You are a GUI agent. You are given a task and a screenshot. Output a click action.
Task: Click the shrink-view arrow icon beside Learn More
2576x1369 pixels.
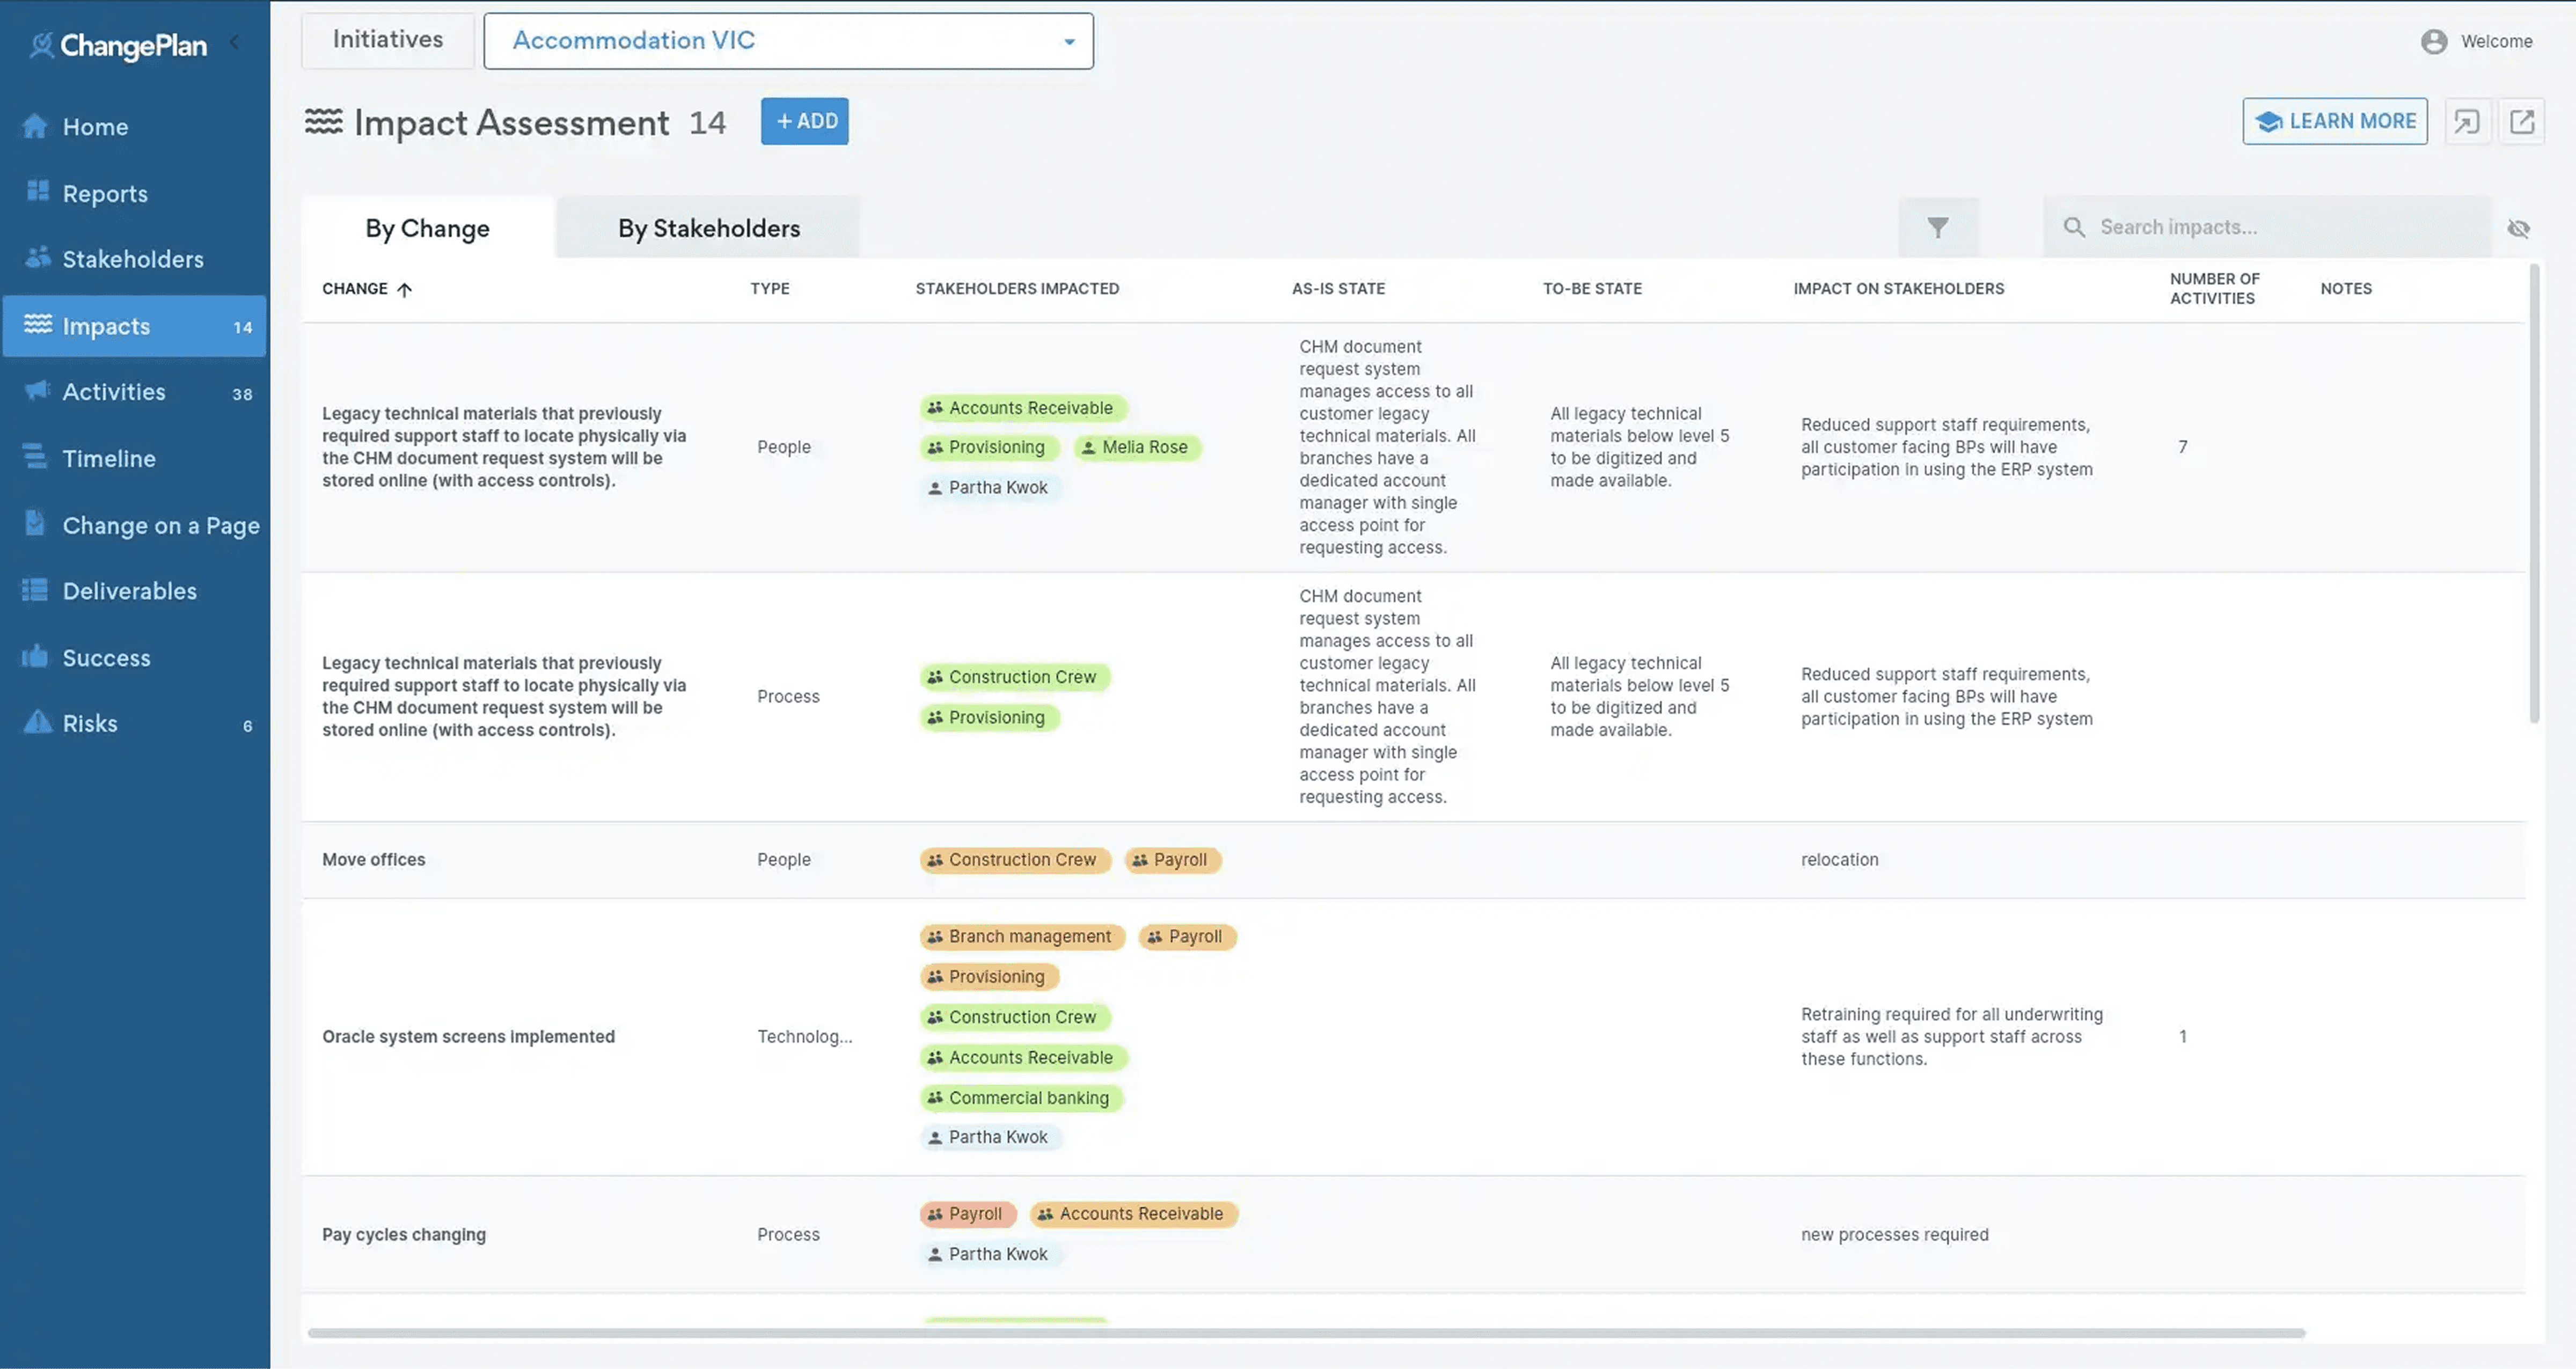(x=2467, y=121)
